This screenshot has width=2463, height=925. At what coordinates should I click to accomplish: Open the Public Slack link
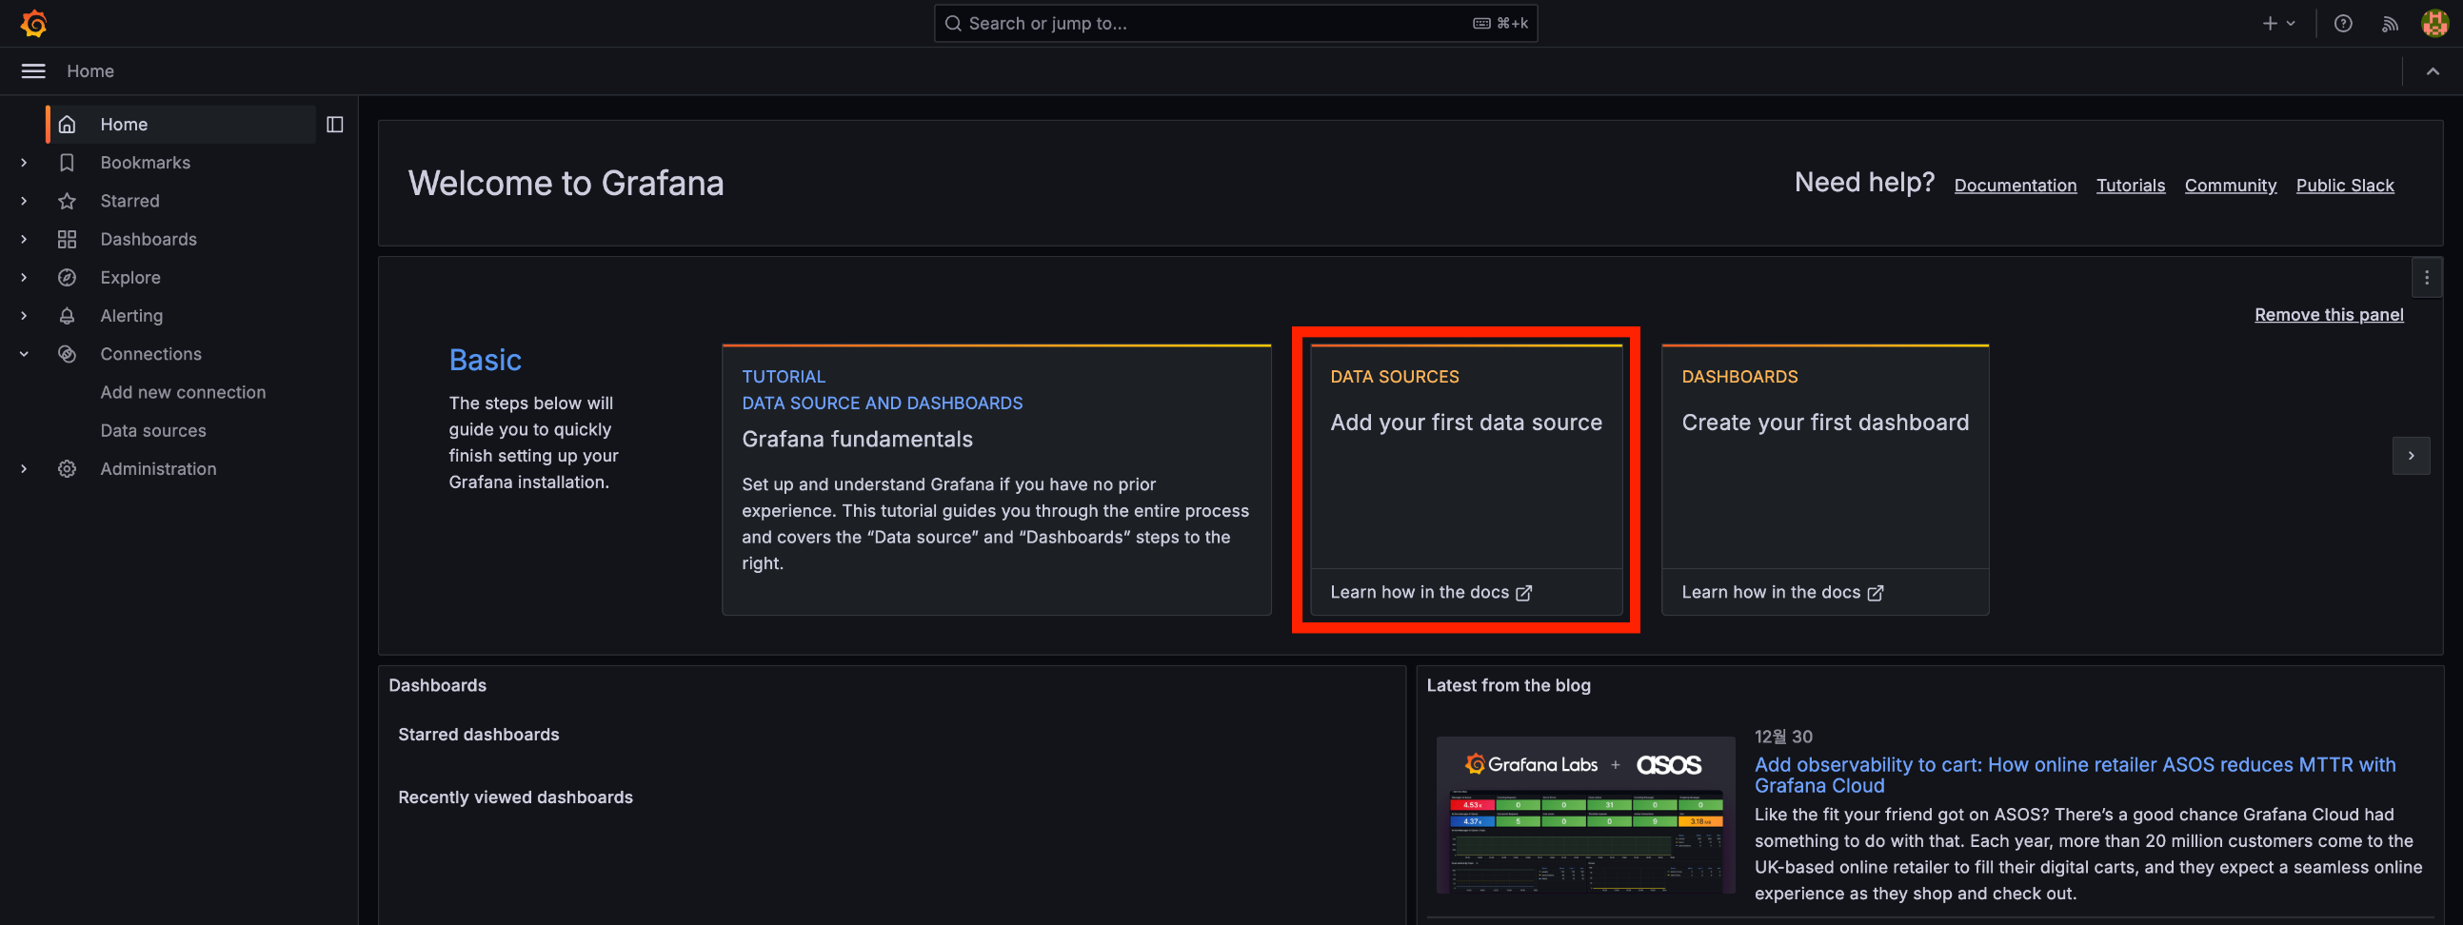click(x=2344, y=186)
